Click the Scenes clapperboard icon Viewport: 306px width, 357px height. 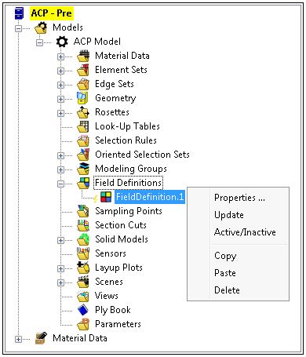(83, 282)
